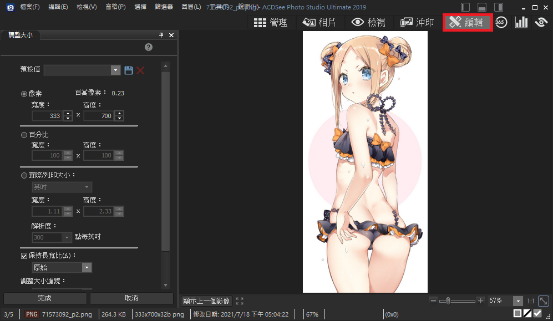Screen dimensions: 553x321
Task: Increase pixel width with up stepper
Action: [68, 114]
